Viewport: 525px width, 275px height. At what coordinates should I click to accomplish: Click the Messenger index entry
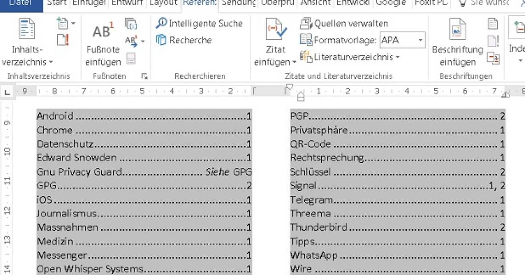62,255
